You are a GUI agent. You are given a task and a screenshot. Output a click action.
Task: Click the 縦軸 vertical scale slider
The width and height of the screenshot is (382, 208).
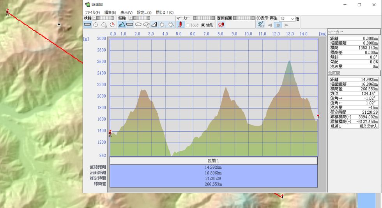(142, 18)
